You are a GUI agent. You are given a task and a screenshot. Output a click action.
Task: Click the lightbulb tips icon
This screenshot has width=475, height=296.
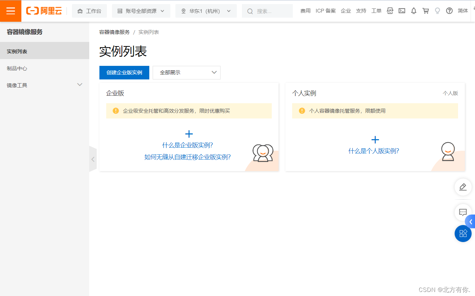point(437,11)
